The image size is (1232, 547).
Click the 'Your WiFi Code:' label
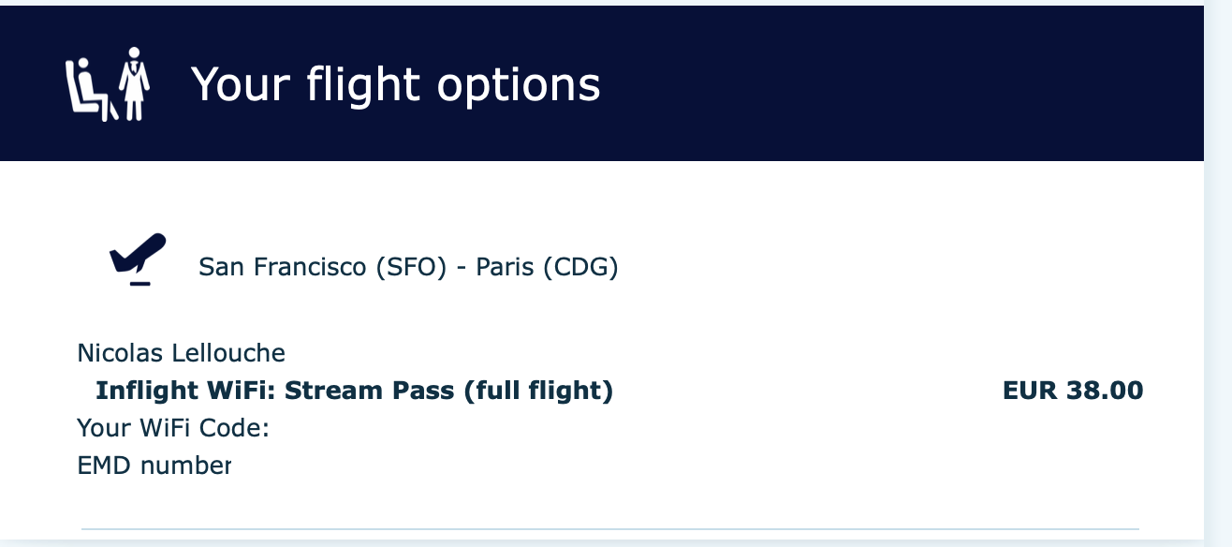pos(173,428)
